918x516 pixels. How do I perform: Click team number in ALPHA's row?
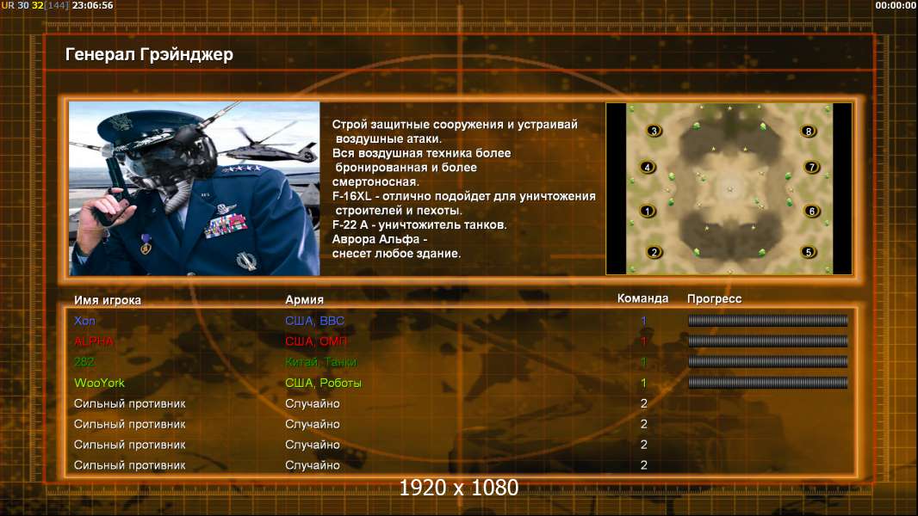(643, 341)
